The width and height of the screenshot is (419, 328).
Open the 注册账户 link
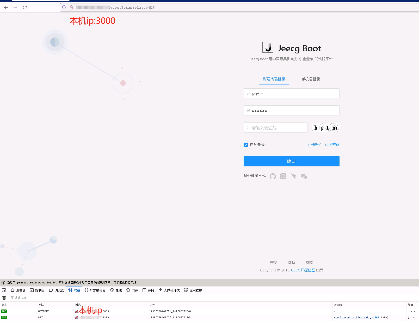click(315, 145)
